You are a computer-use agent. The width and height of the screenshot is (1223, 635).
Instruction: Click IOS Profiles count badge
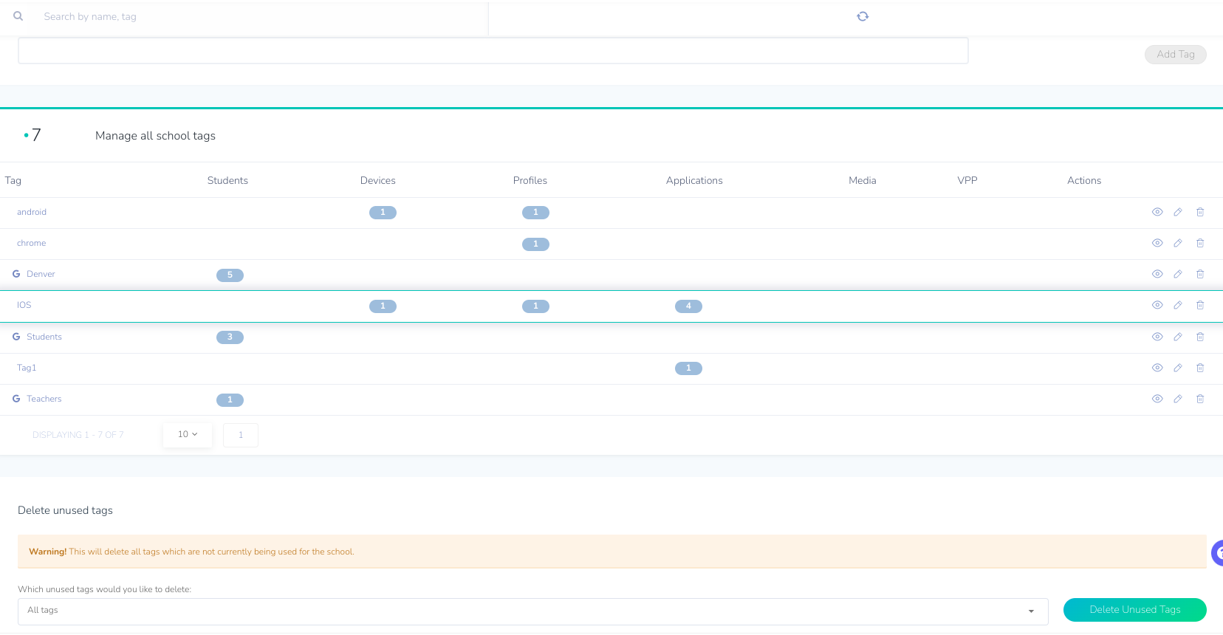coord(535,306)
